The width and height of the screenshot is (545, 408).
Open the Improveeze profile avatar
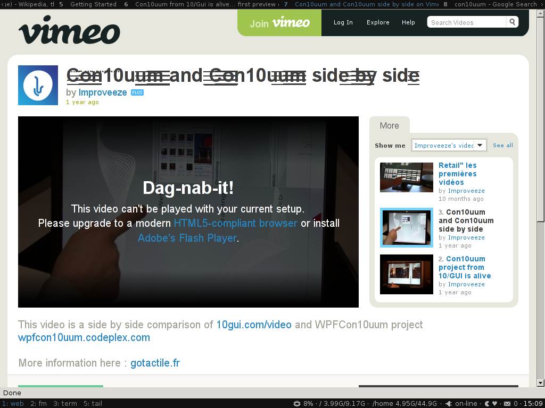tap(38, 85)
